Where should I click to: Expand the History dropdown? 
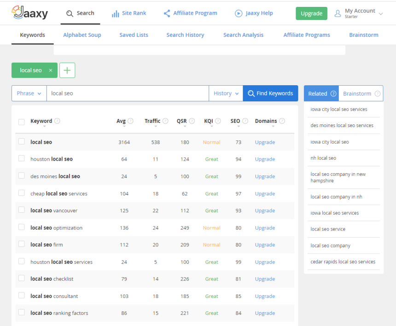pos(226,93)
